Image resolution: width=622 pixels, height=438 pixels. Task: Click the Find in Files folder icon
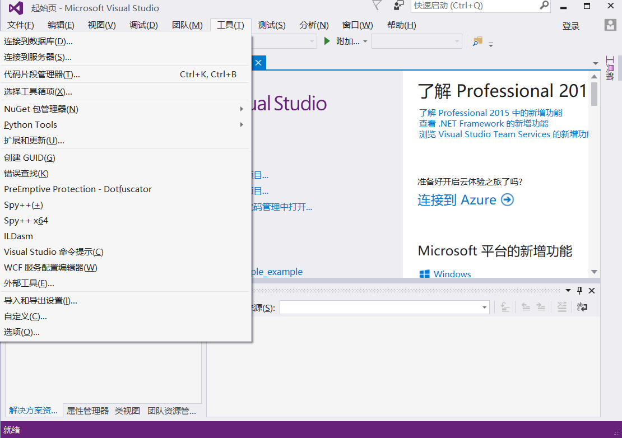[477, 41]
